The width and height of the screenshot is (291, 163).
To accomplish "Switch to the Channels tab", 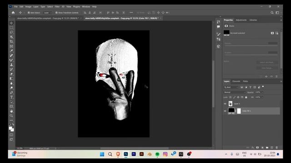I will point(236,81).
